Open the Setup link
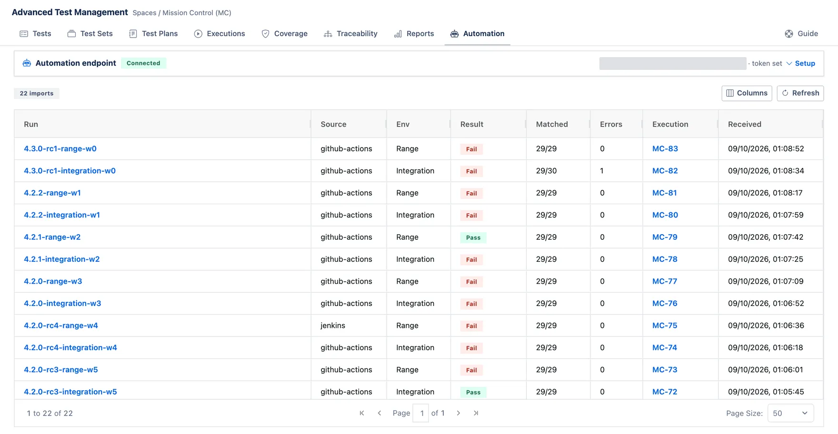Viewport: 838px width, 434px height. [805, 63]
